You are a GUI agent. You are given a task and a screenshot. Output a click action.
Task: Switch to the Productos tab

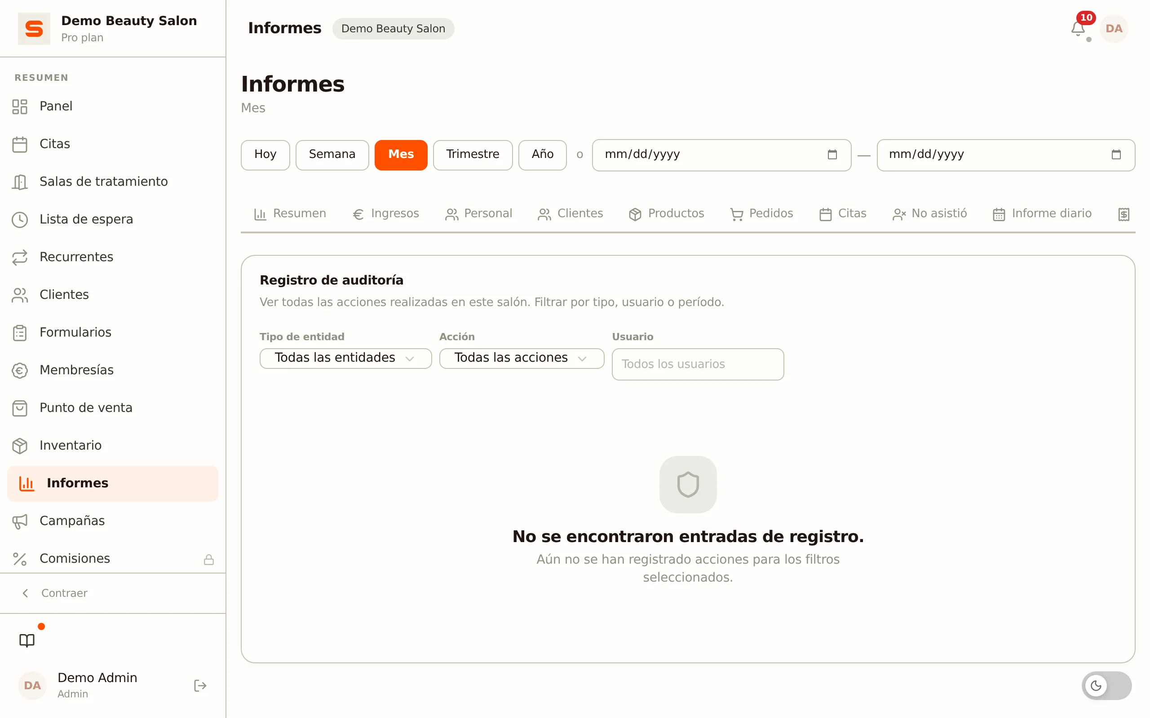click(666, 214)
